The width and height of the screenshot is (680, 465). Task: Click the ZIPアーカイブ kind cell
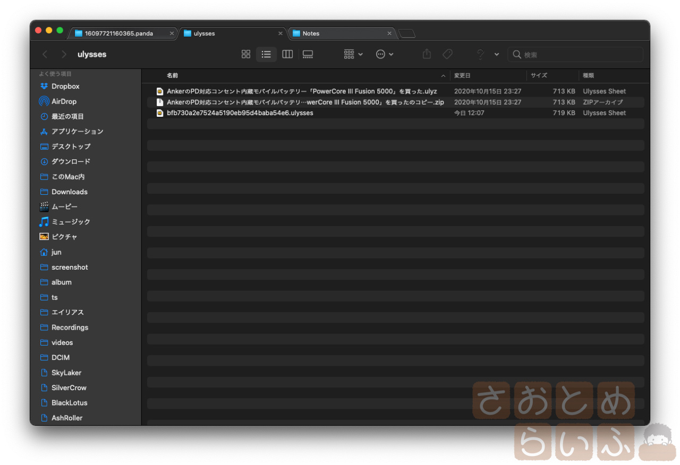[x=603, y=102]
